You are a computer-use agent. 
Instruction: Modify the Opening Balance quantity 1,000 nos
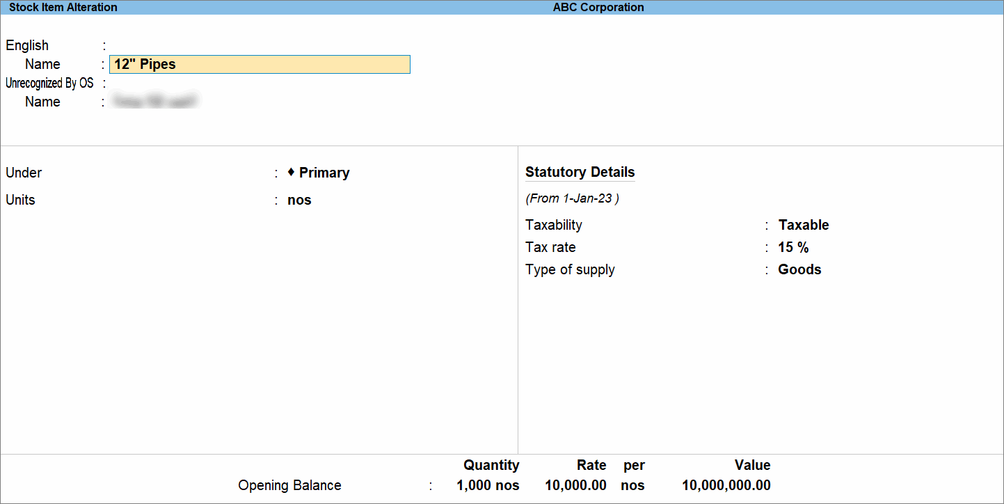(487, 485)
